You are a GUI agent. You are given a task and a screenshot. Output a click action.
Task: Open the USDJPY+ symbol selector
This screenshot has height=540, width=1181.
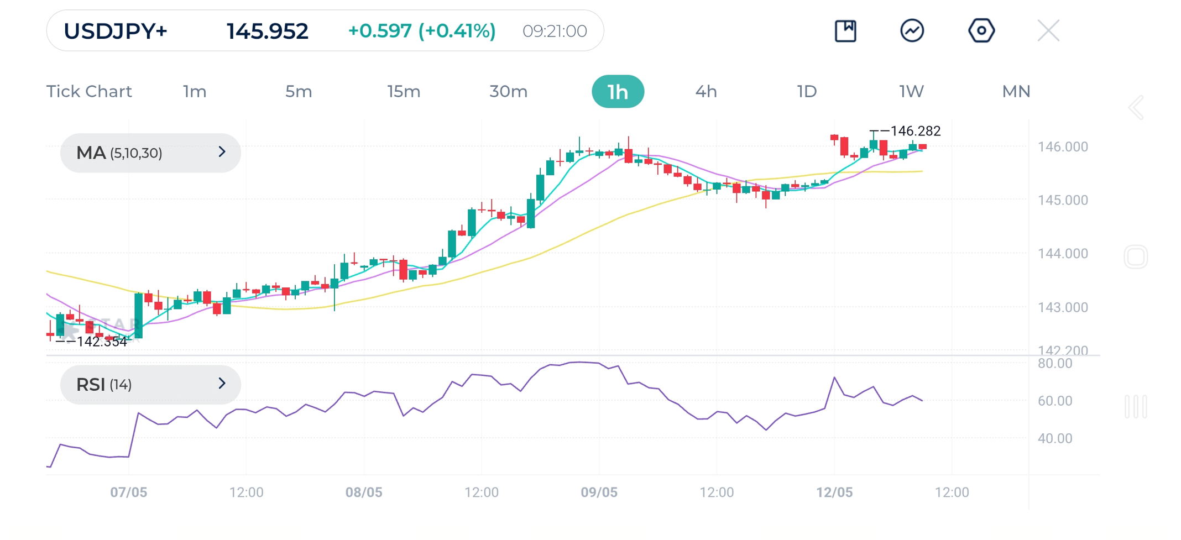click(116, 31)
